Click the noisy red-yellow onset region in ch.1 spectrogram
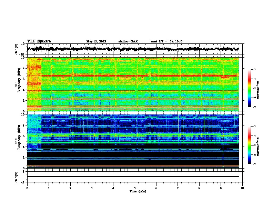The image size is (273, 211). click(x=34, y=84)
